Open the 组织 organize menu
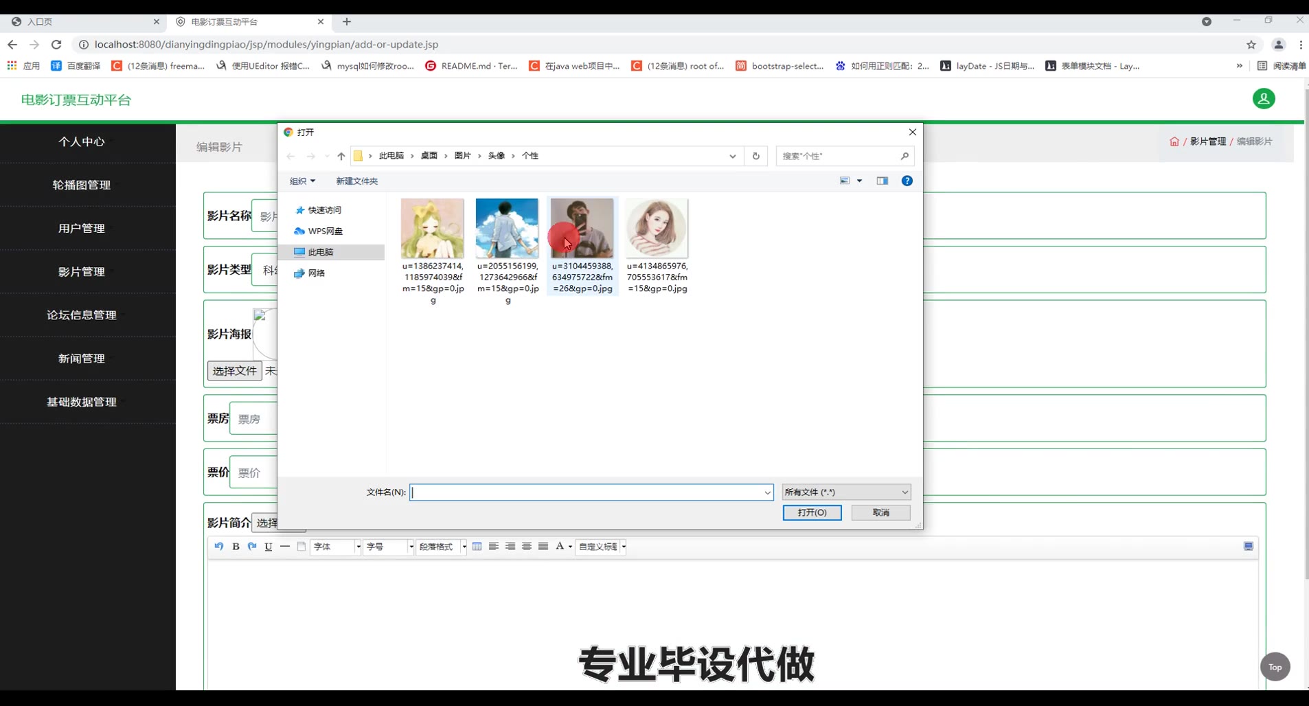The image size is (1309, 706). pyautogui.click(x=302, y=181)
